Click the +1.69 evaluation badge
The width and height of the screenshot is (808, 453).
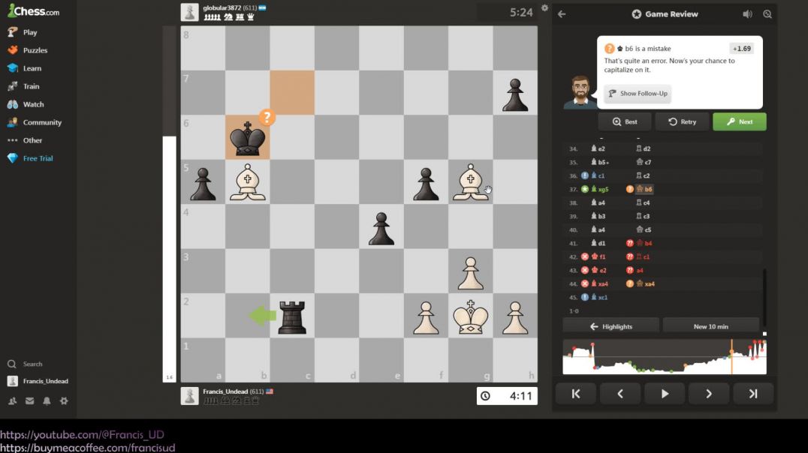[741, 49]
